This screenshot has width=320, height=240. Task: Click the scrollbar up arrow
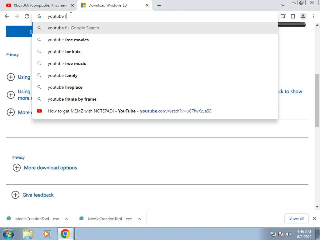(x=317, y=25)
